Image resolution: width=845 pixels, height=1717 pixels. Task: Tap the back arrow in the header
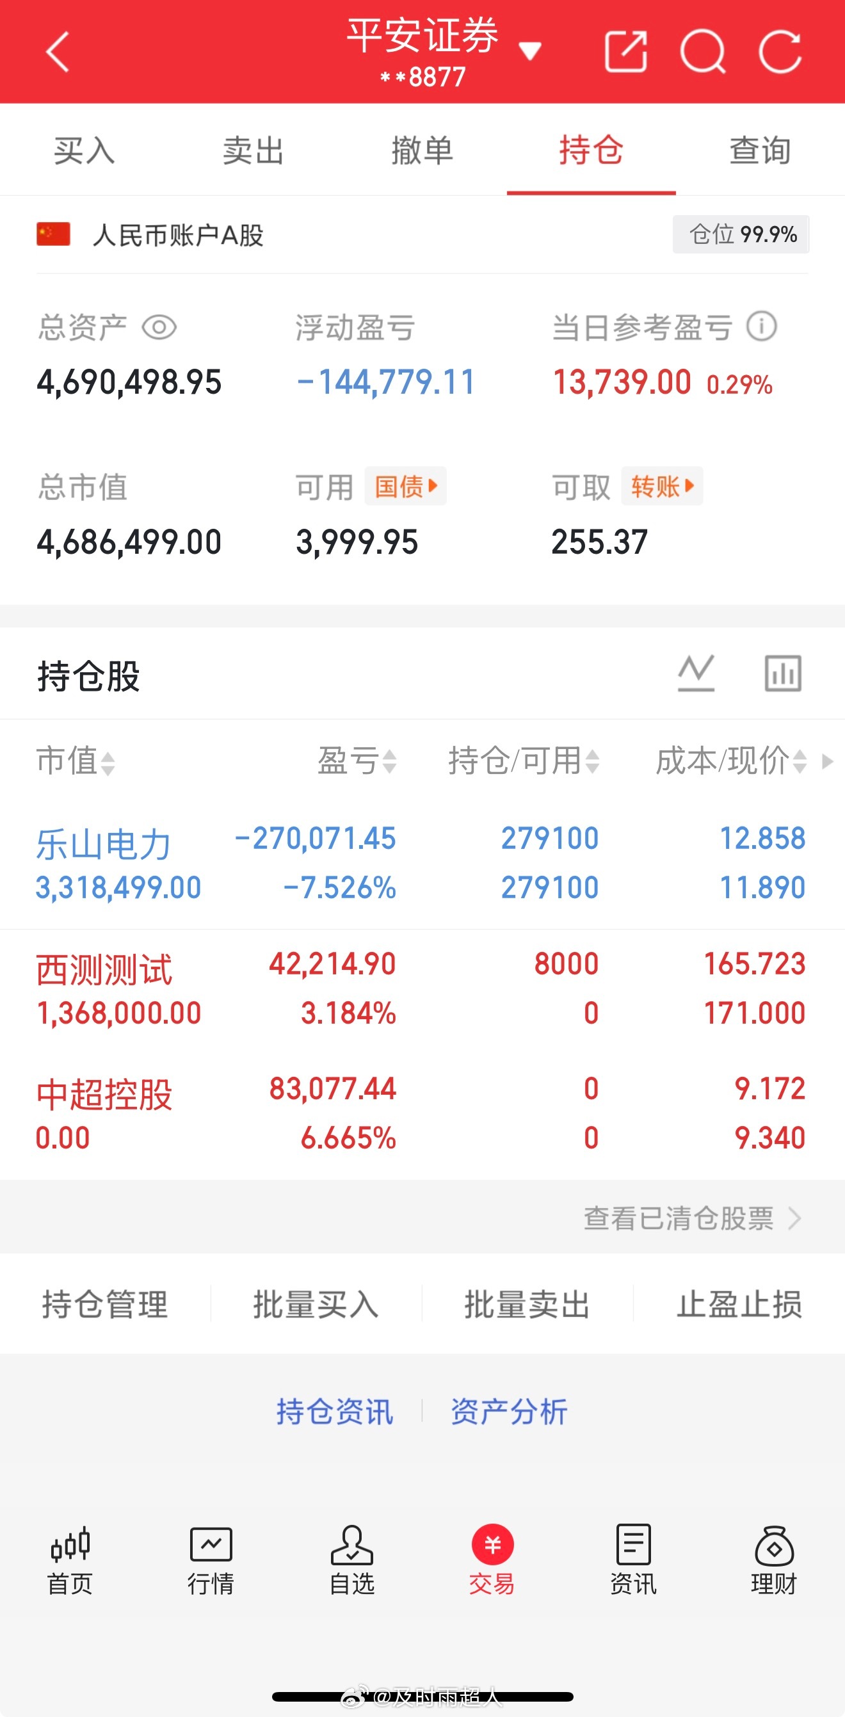click(58, 52)
